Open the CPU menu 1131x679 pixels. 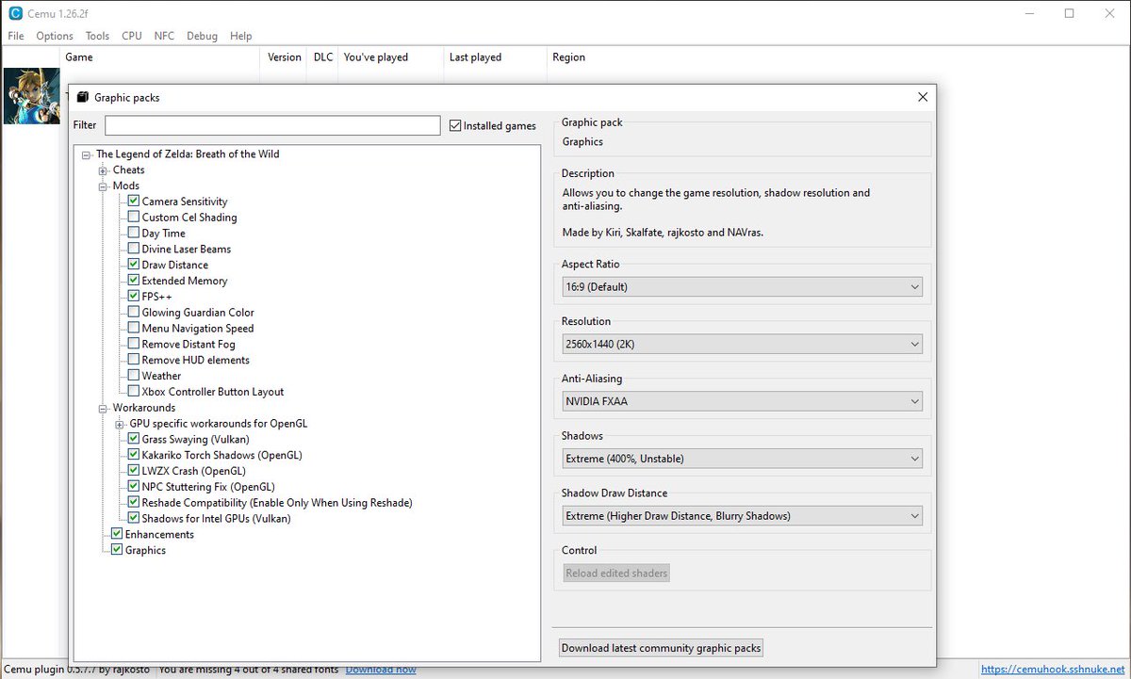[x=132, y=36]
